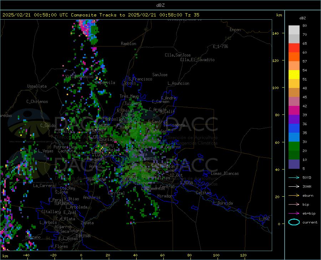The image size is (321, 260).
Task: Click the 80 tick on vertical km axis
Action: [277, 115]
